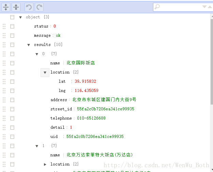Open action menu for results row

(x=12, y=45)
